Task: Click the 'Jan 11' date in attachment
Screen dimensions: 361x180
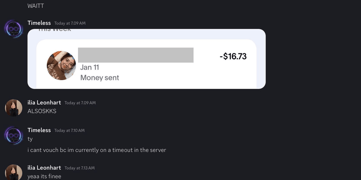Action: (89, 68)
